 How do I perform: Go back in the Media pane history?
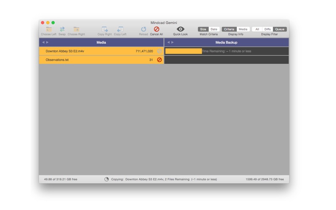tap(43, 42)
